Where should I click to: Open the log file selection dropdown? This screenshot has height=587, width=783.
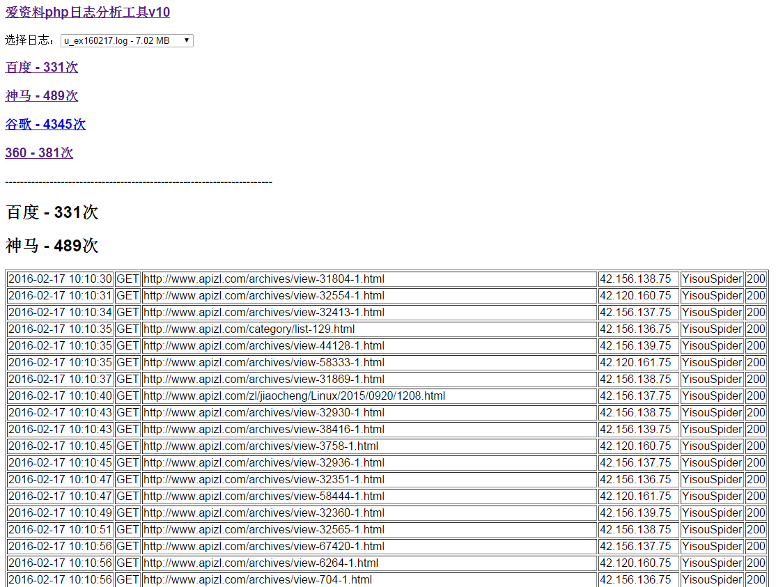coord(127,41)
